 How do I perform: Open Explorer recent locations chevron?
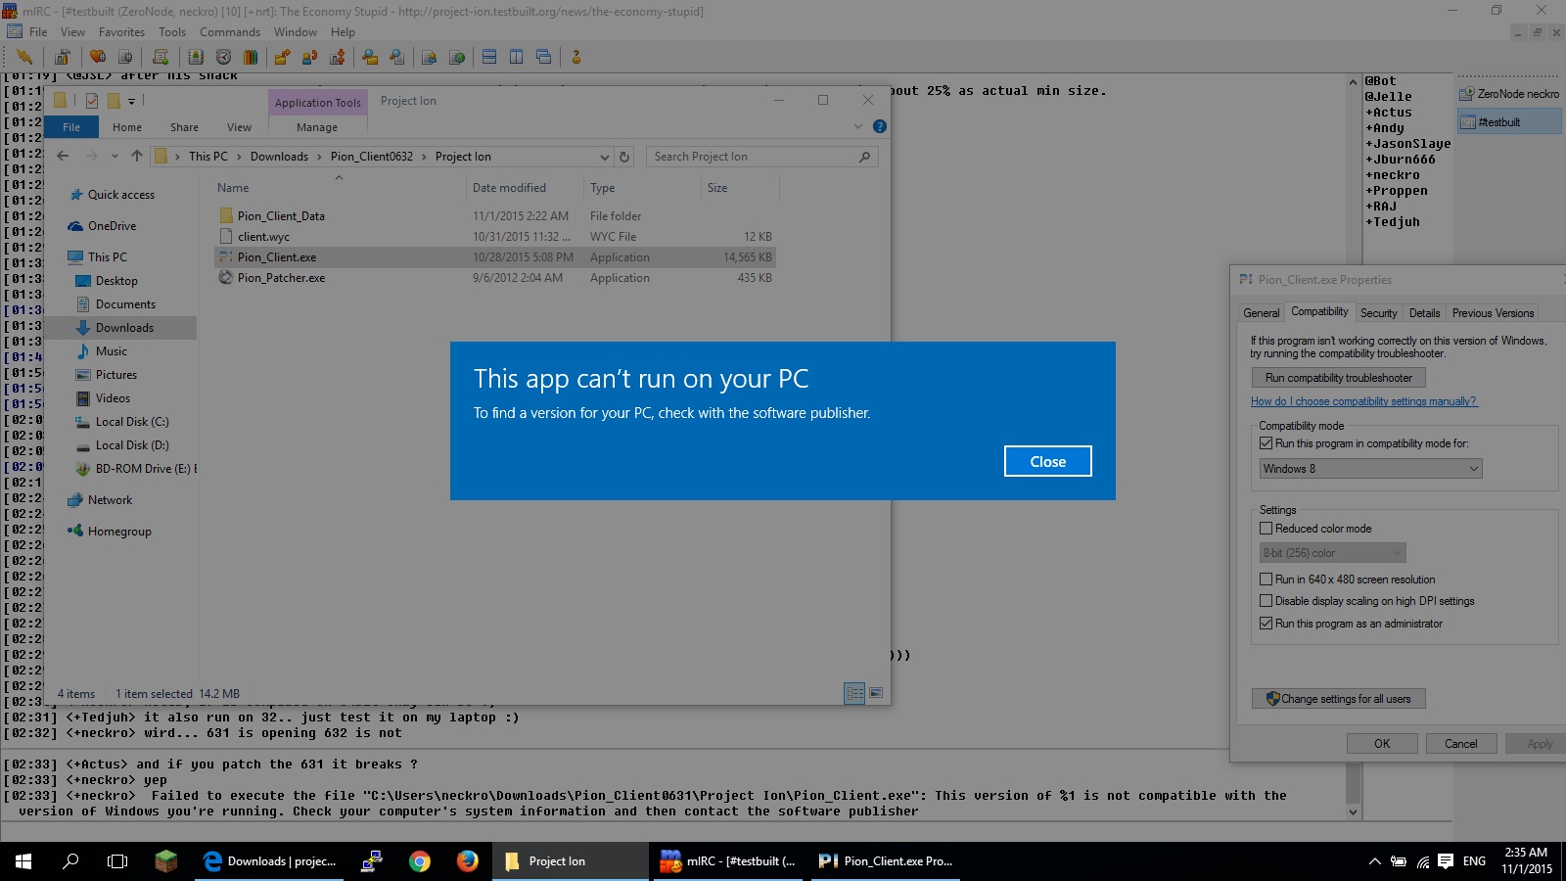pyautogui.click(x=115, y=157)
